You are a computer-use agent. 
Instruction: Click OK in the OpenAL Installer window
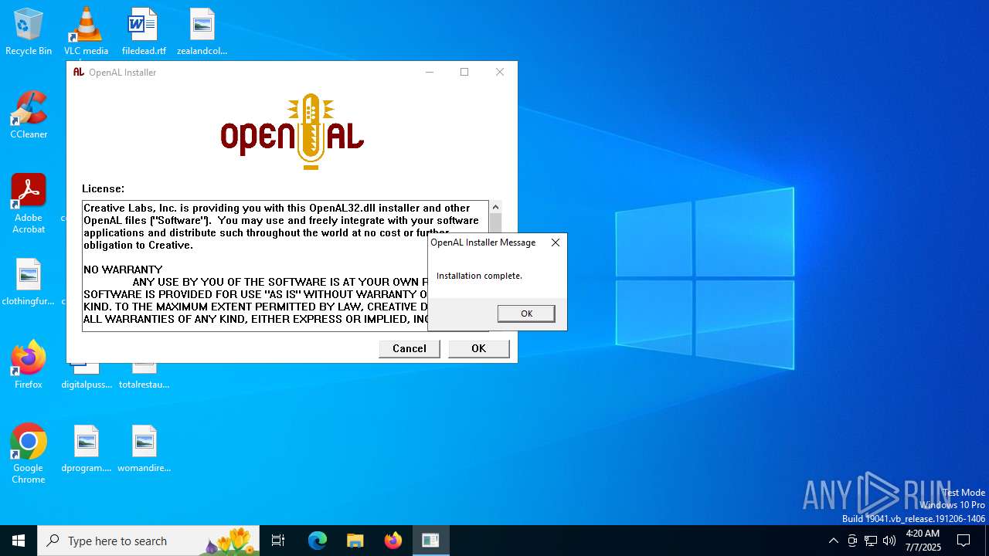(478, 348)
